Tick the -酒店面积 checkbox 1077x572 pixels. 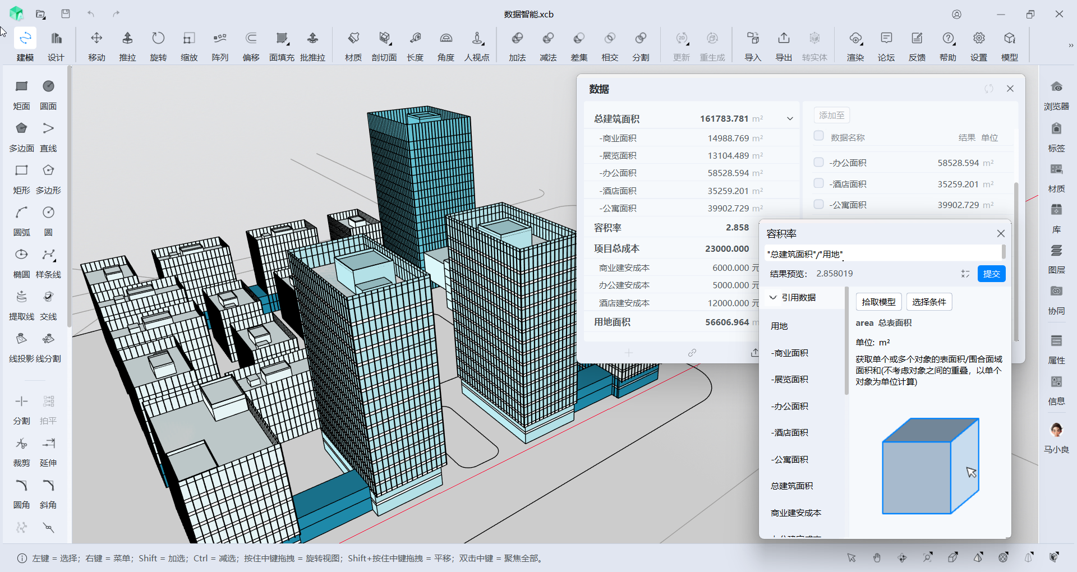tap(818, 184)
